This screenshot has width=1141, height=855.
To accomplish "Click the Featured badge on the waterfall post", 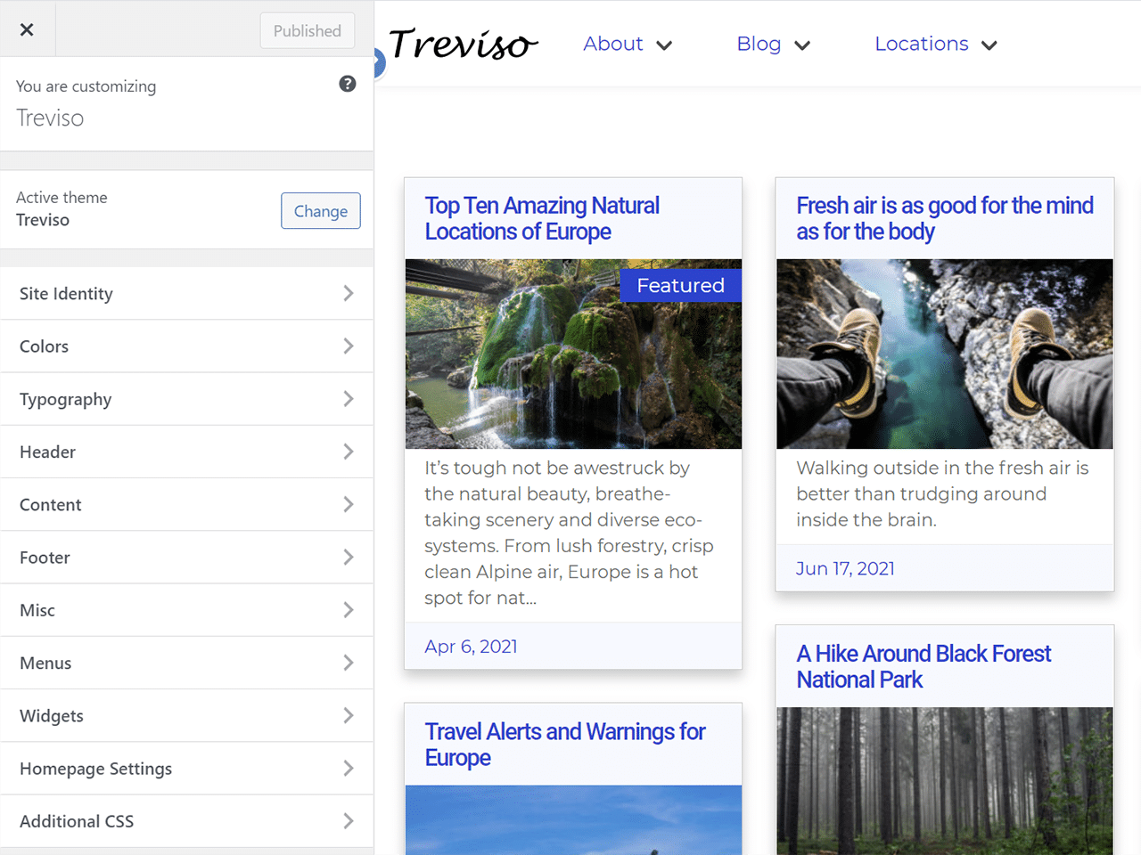I will (x=681, y=285).
